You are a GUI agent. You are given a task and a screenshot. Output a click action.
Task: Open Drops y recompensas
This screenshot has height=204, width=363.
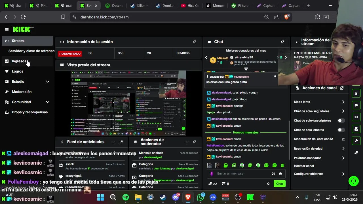click(x=27, y=112)
